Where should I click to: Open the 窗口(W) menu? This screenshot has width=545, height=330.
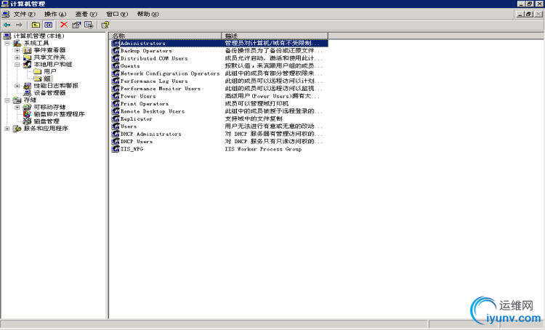pos(117,14)
